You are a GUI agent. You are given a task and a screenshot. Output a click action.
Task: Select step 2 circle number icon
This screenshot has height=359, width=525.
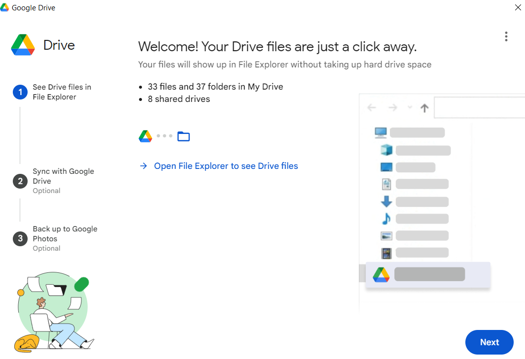click(x=20, y=181)
